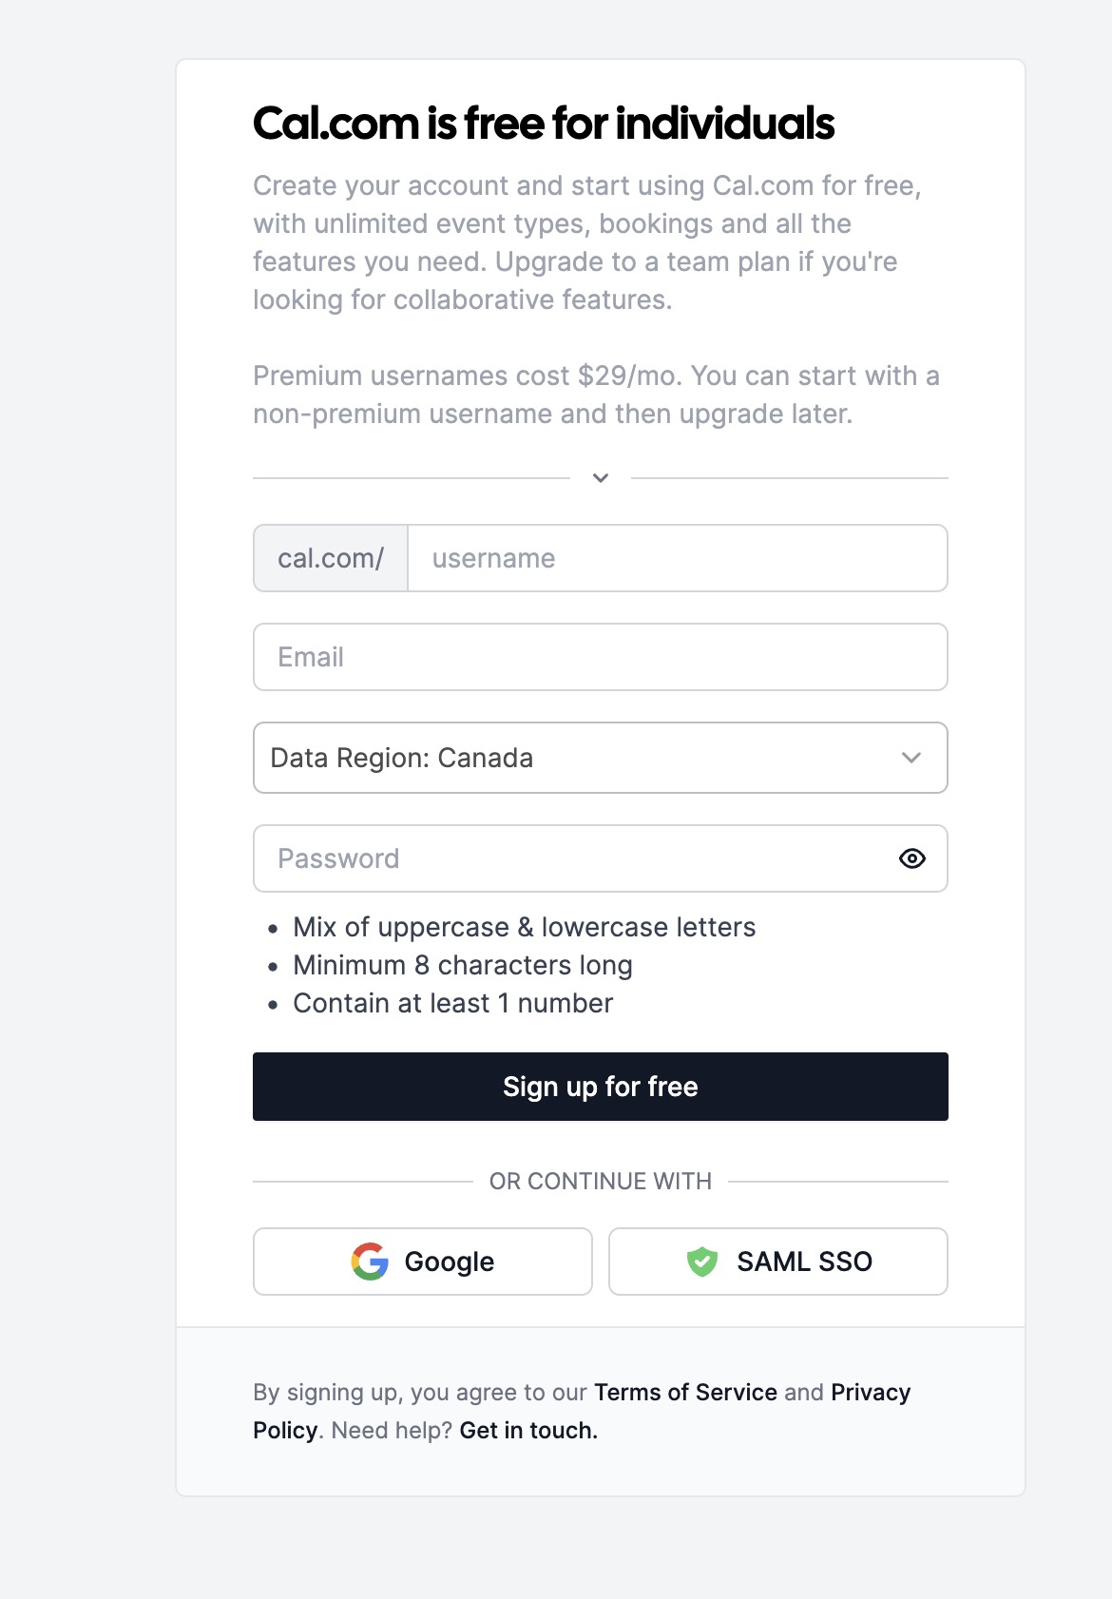Expand the Data Region: Canada options
Screen dimensions: 1112x1599
pyautogui.click(x=600, y=758)
